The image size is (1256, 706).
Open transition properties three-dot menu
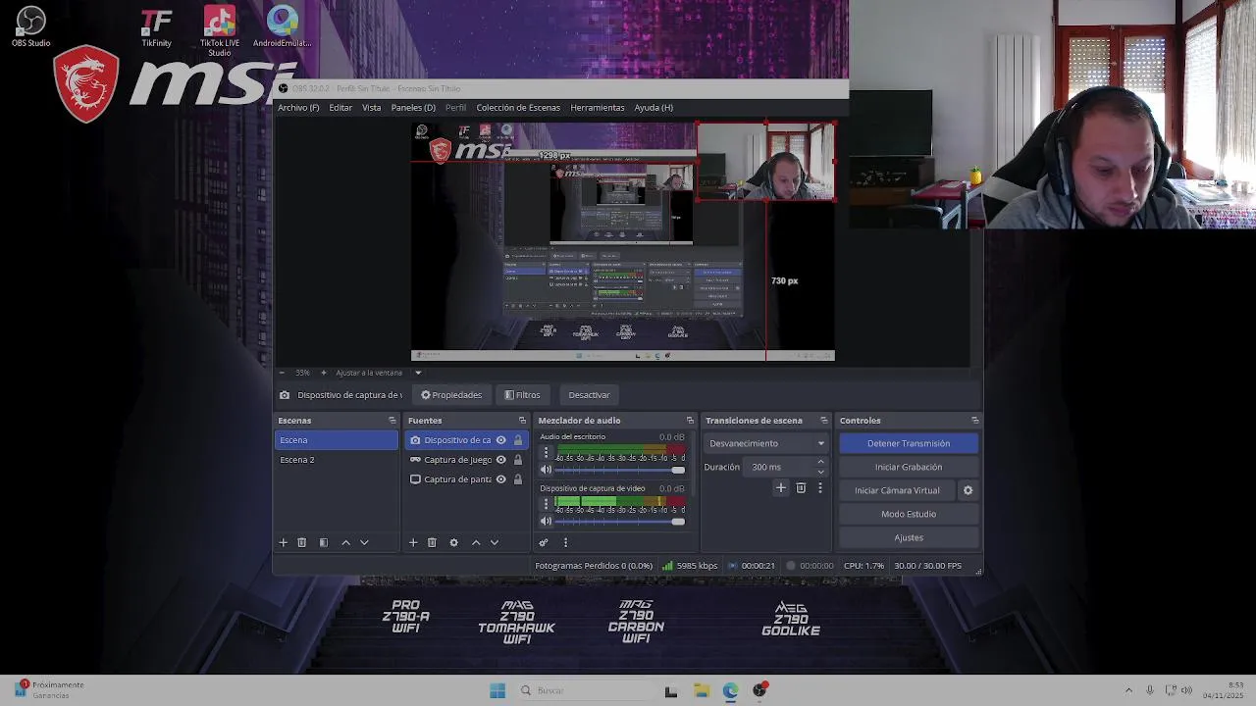click(820, 487)
